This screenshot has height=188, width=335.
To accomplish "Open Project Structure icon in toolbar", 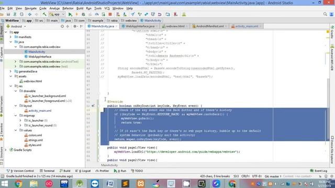I will click(167, 14).
